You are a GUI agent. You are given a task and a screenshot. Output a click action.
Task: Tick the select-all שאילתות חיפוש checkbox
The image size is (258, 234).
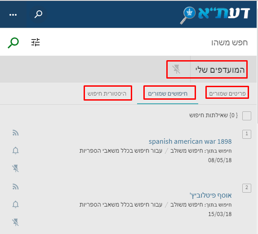click(x=247, y=116)
